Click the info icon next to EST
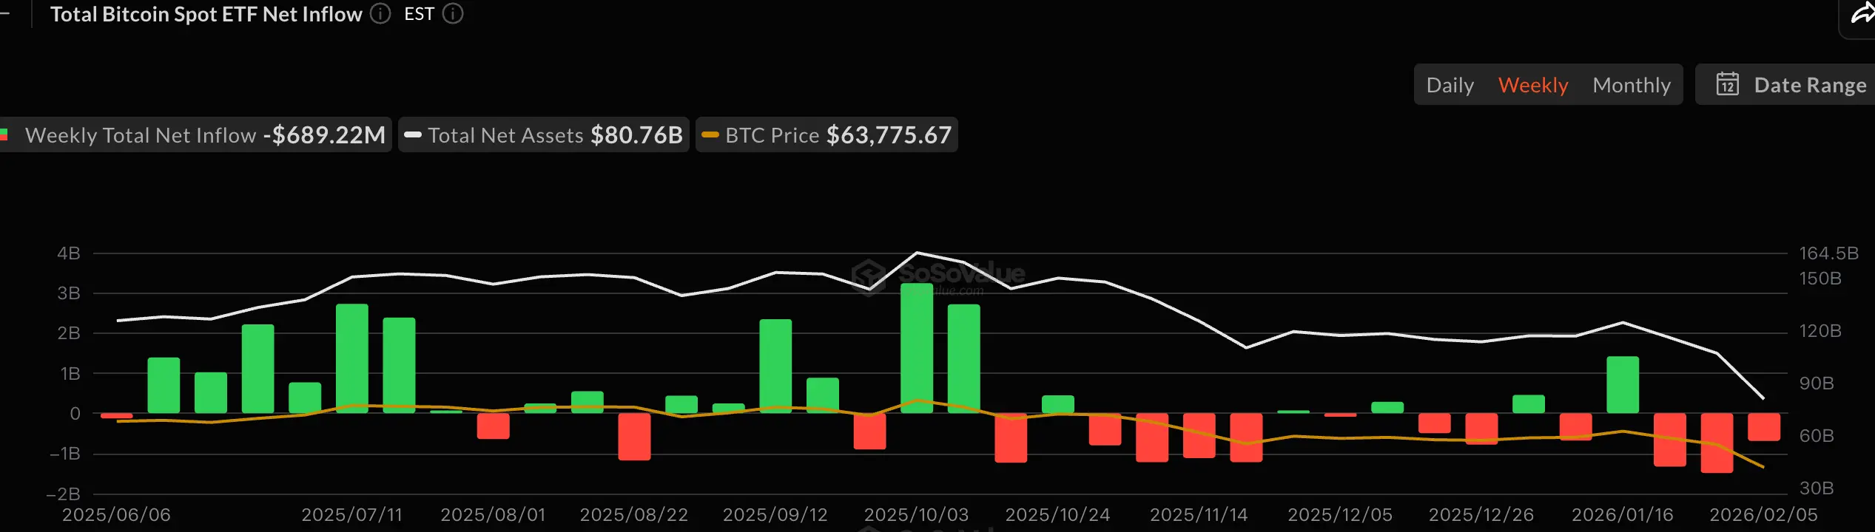The image size is (1875, 532). coord(453,14)
